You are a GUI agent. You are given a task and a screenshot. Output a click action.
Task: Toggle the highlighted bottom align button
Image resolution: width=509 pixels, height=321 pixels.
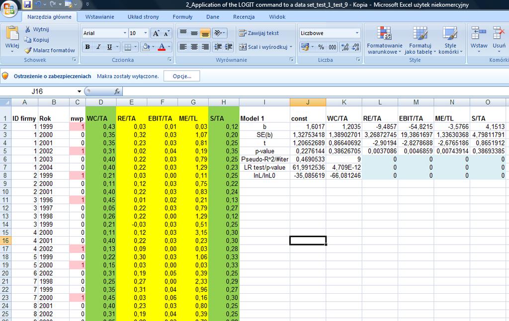[x=205, y=33]
